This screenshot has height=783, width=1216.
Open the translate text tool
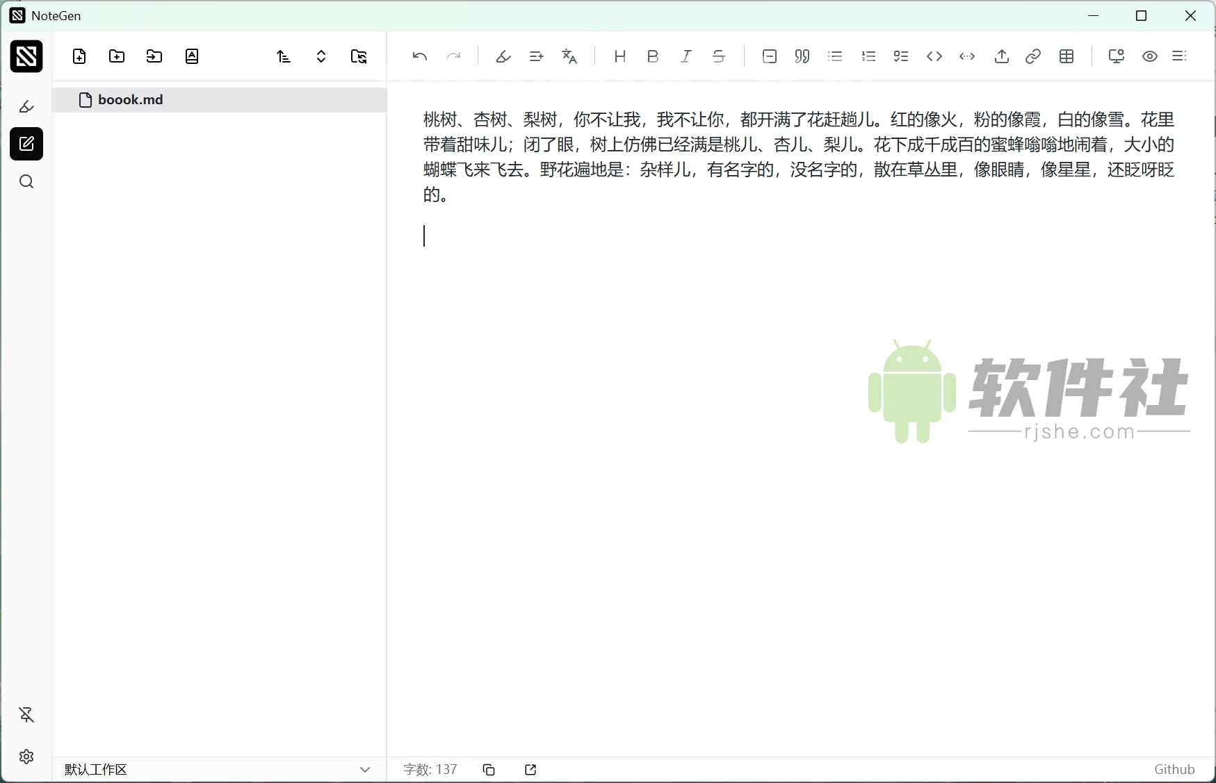coord(569,56)
